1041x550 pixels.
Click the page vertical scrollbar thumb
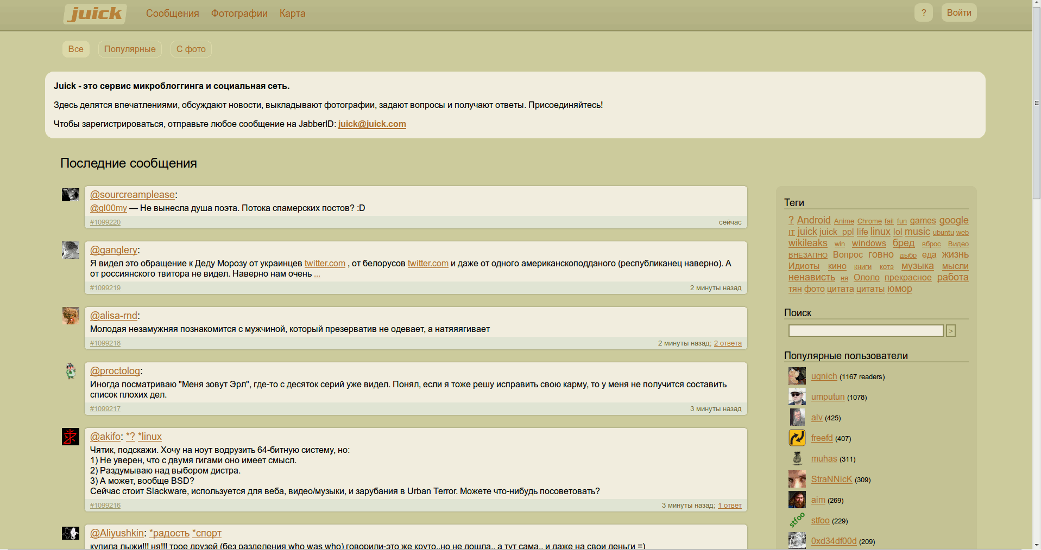tap(1037, 103)
